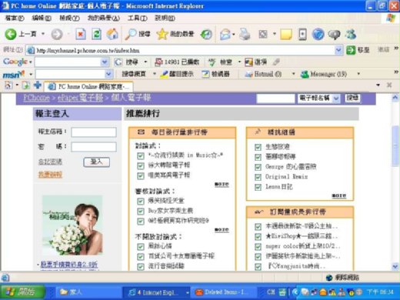Click the Google toolbar logo

click(15, 62)
